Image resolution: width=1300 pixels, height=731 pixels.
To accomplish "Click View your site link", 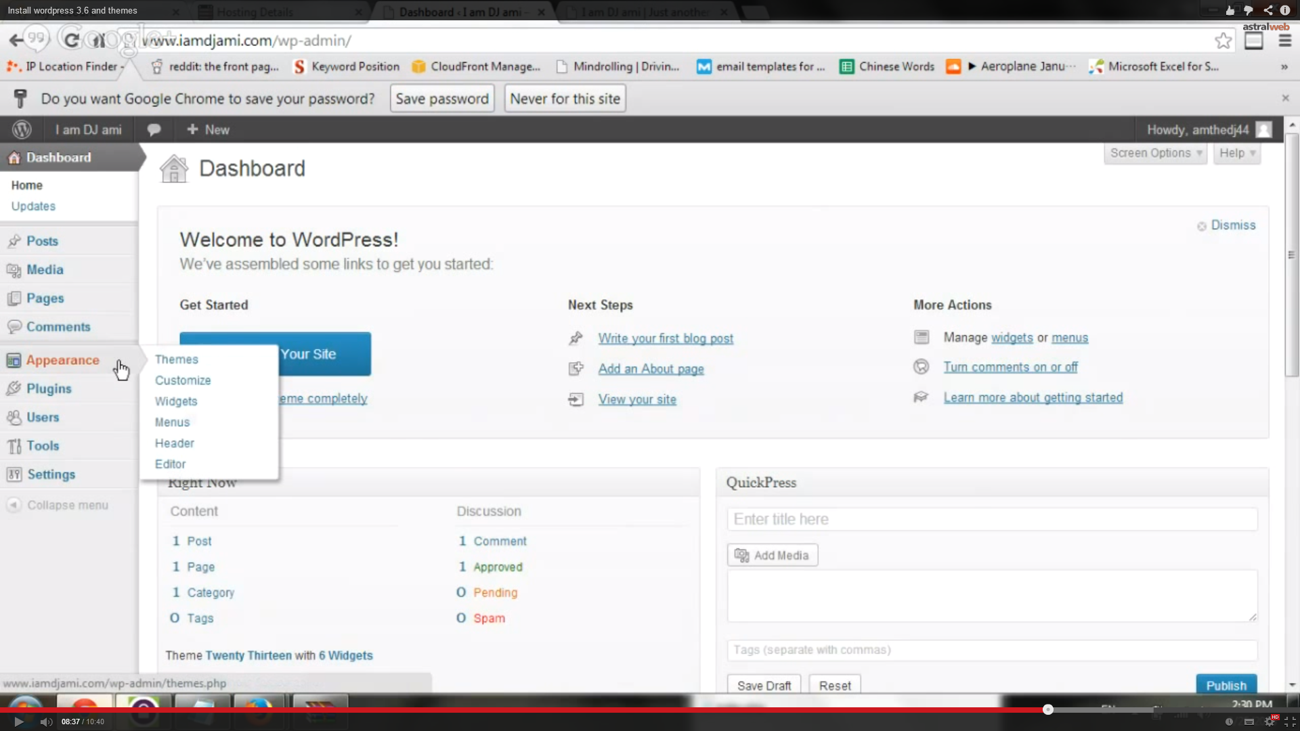I will point(637,399).
